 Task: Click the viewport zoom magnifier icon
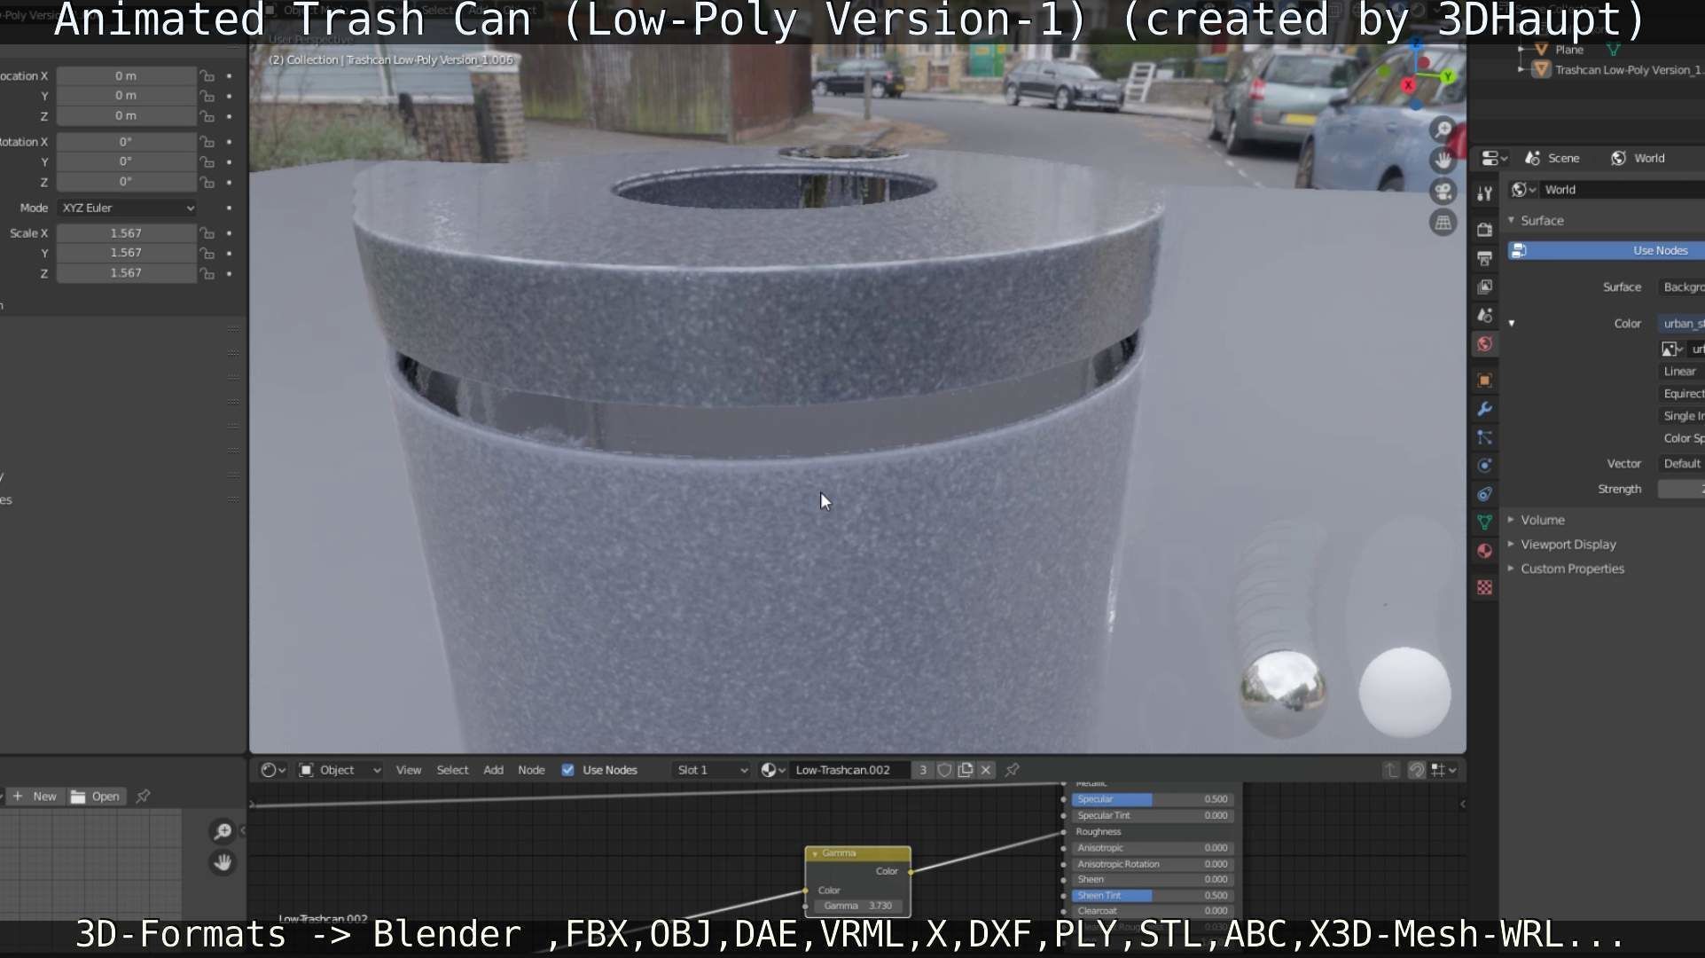click(x=1443, y=130)
